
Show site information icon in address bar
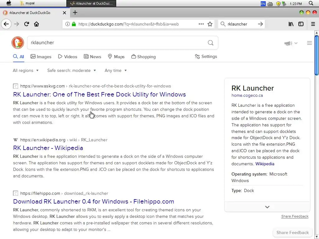pos(68,24)
